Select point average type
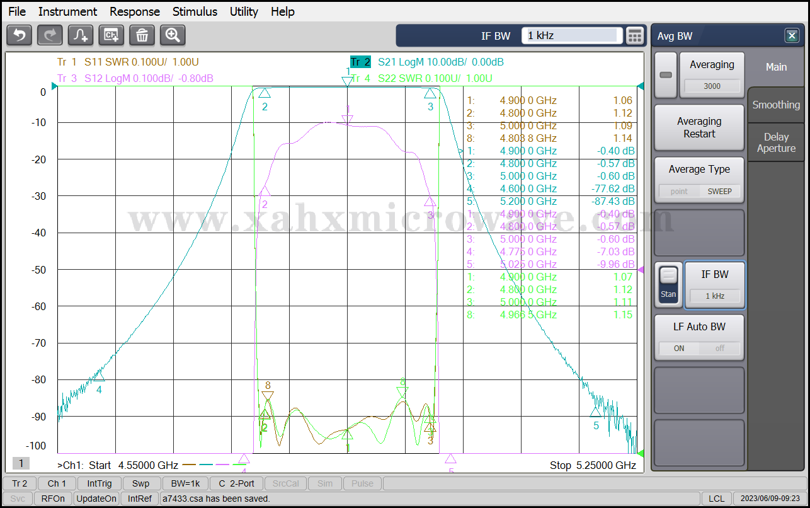Image resolution: width=810 pixels, height=508 pixels. point(679,191)
